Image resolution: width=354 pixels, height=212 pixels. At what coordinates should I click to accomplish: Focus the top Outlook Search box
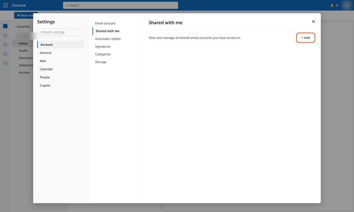pos(121,5)
